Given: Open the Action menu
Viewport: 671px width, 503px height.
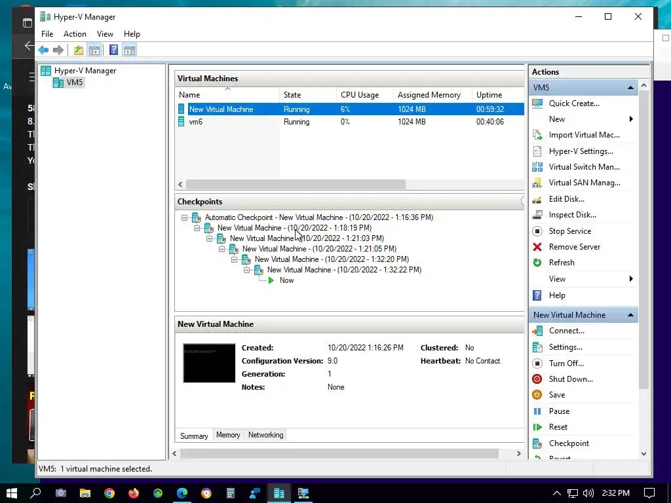Looking at the screenshot, I should (75, 34).
